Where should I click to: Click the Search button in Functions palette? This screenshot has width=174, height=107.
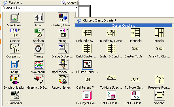(69, 3)
